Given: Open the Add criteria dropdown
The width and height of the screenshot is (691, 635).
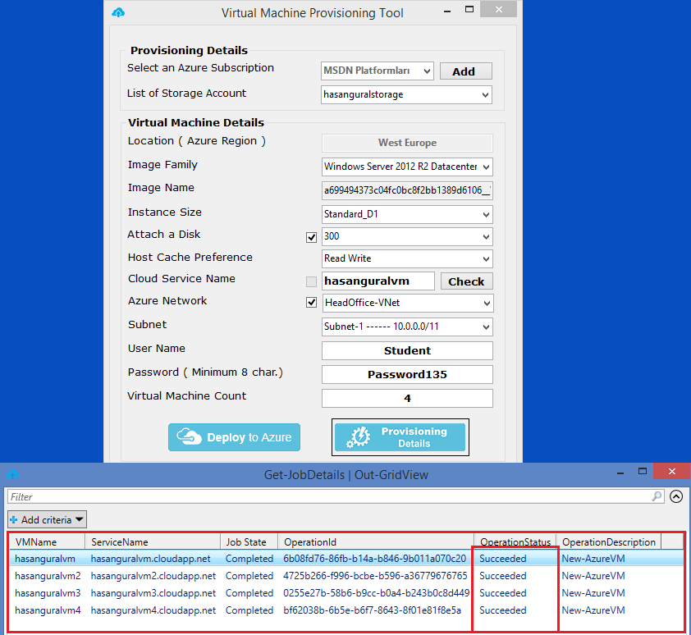Looking at the screenshot, I should point(48,519).
